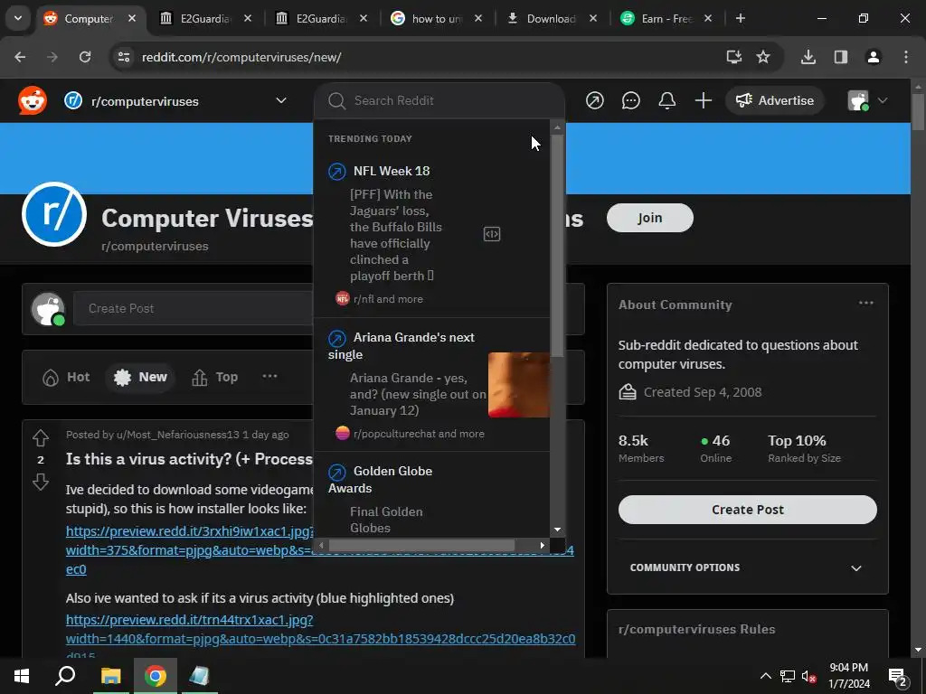Click the community r/ logo avatar
Image resolution: width=926 pixels, height=694 pixels.
tap(53, 214)
